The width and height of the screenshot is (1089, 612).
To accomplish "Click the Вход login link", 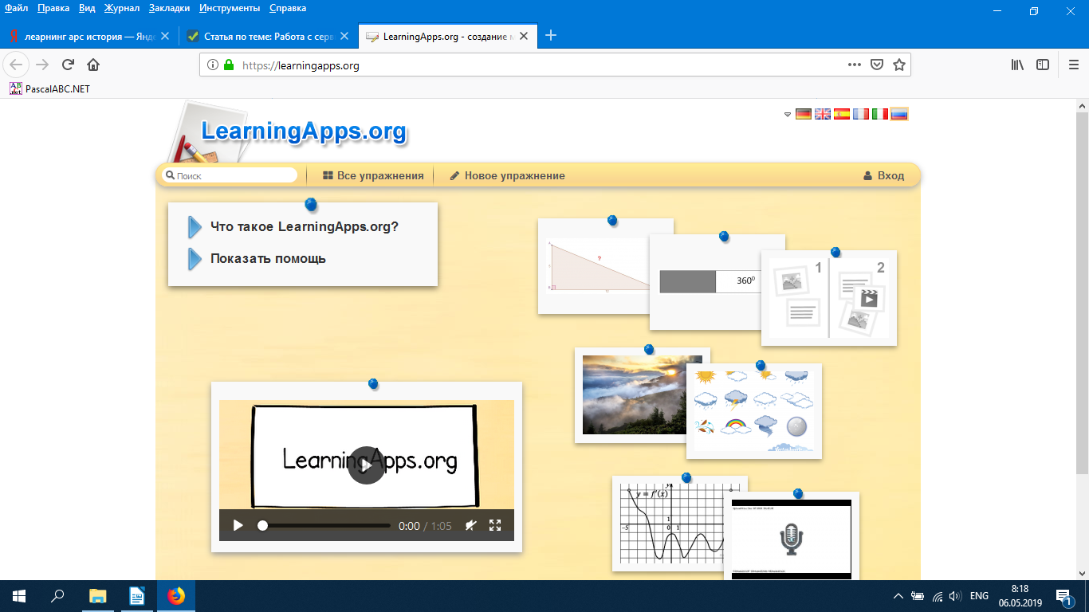I will coord(884,175).
